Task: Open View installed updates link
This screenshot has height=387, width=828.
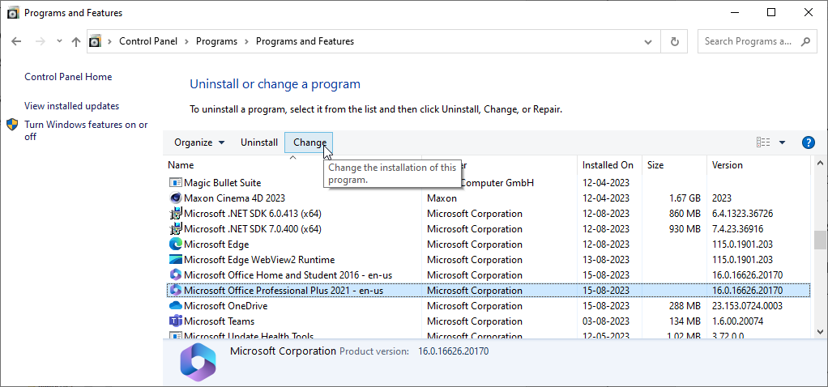Action: point(72,106)
